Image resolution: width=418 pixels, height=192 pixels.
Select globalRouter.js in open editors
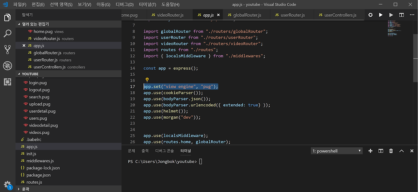click(69, 53)
